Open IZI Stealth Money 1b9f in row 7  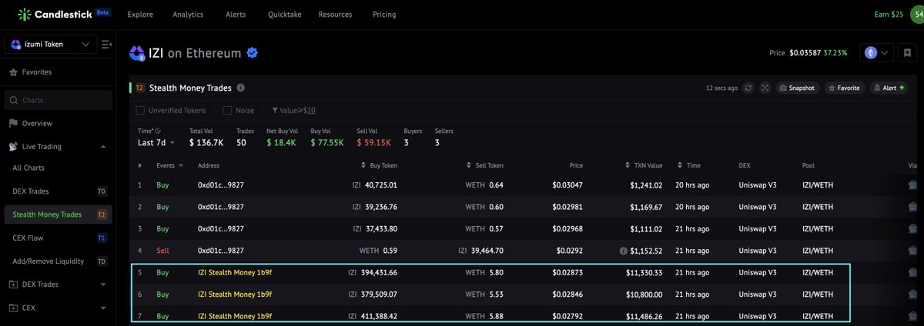235,316
